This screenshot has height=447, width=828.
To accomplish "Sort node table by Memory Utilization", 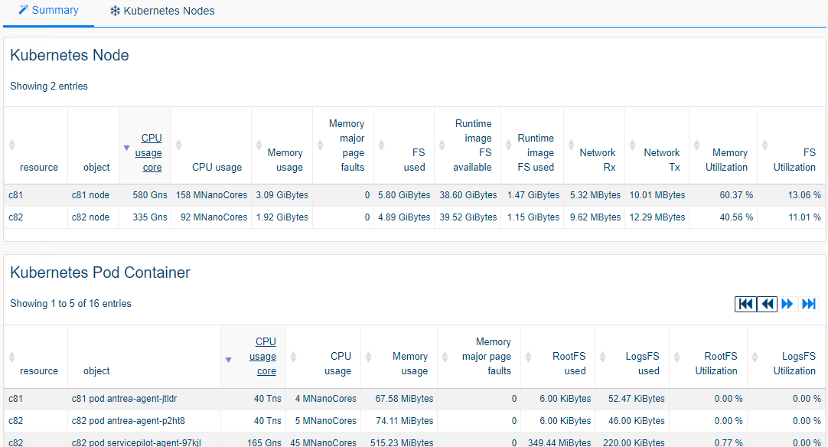I will [x=729, y=159].
